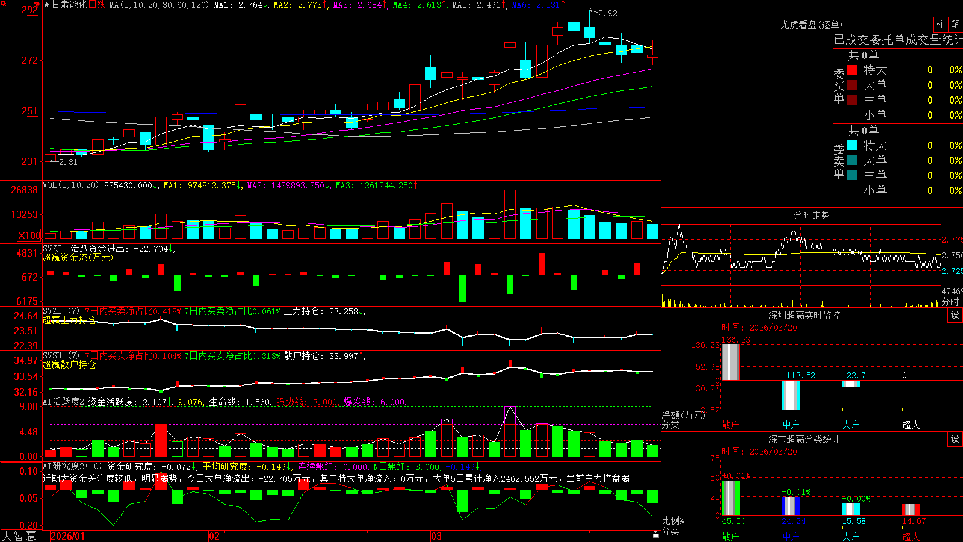Click the 02 month marker on timeline
The image size is (963, 542).
coord(214,536)
